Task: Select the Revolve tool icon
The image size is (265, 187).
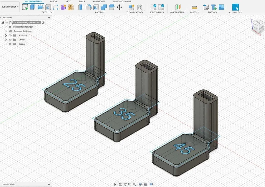Action: [40, 7]
